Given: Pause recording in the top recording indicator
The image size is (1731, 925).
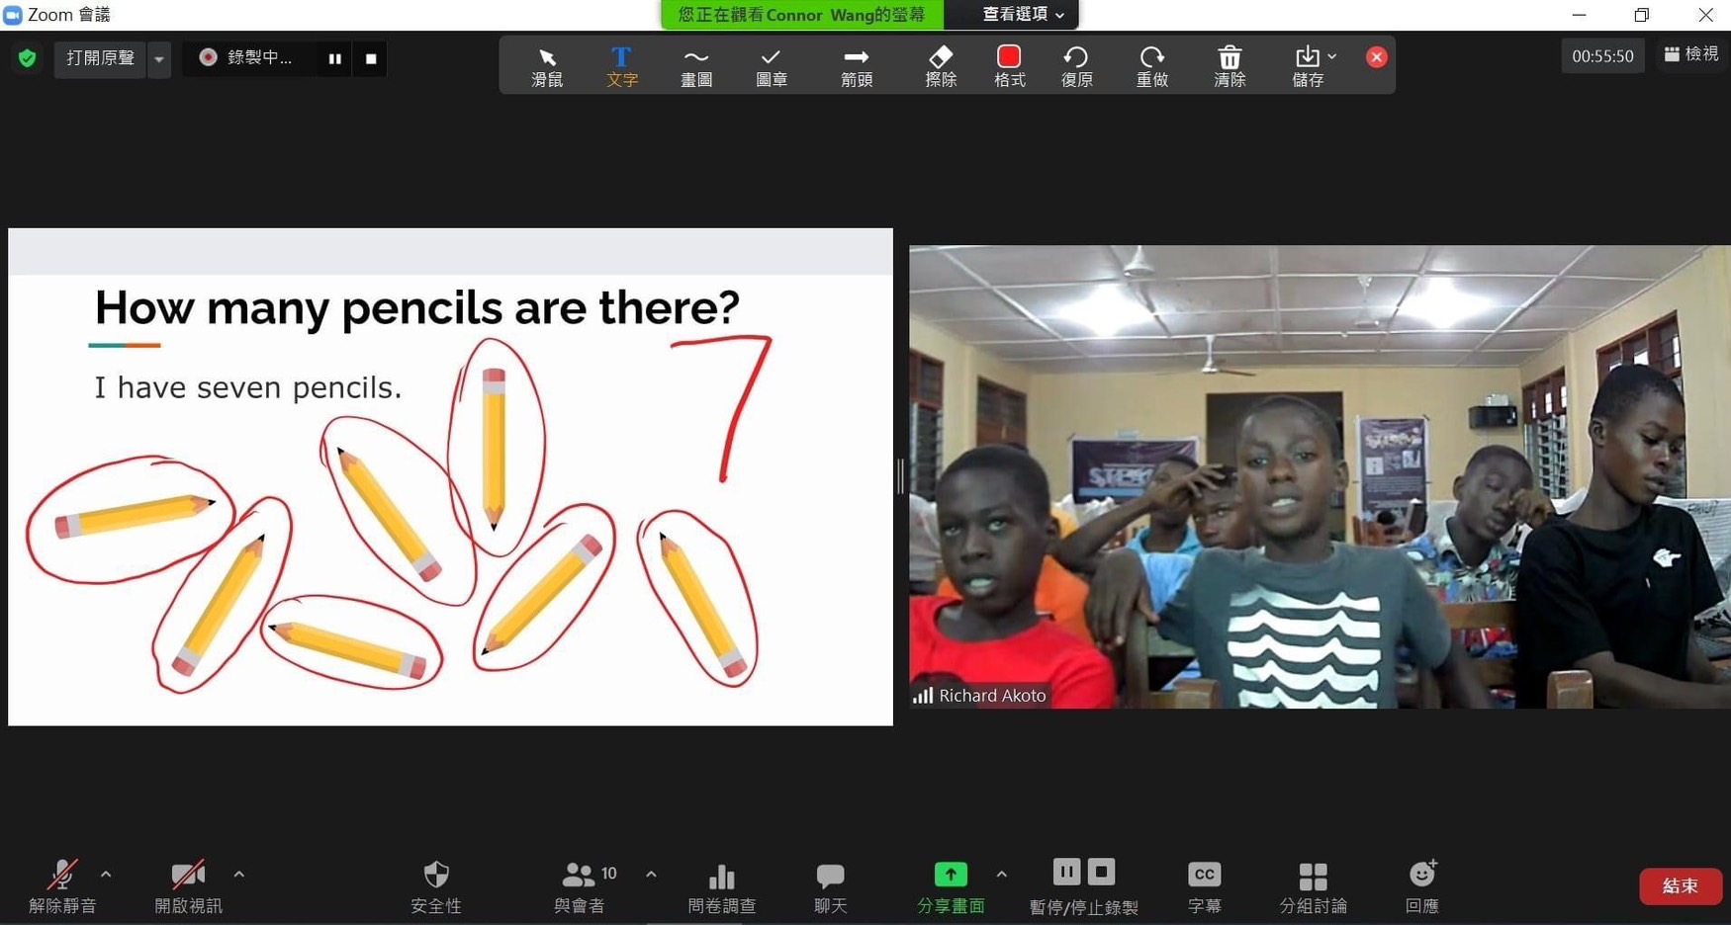Looking at the screenshot, I should click(335, 59).
